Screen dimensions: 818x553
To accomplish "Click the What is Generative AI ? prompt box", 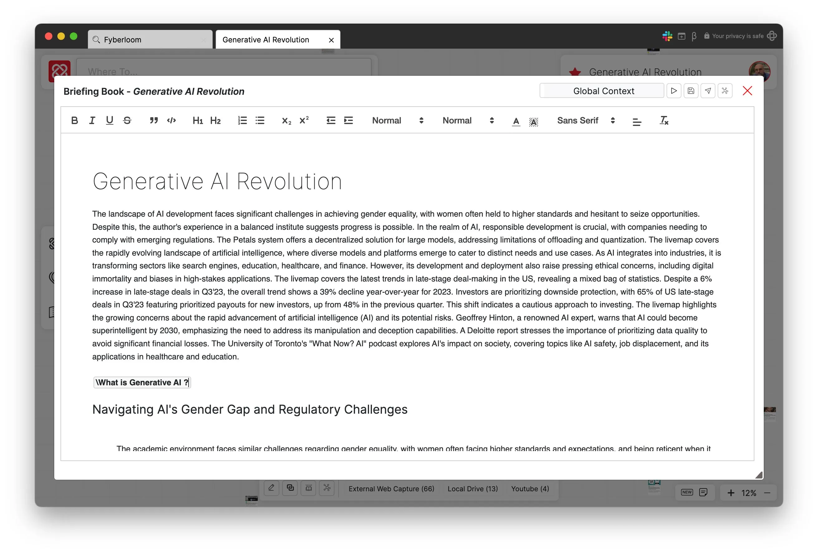I will click(x=142, y=382).
